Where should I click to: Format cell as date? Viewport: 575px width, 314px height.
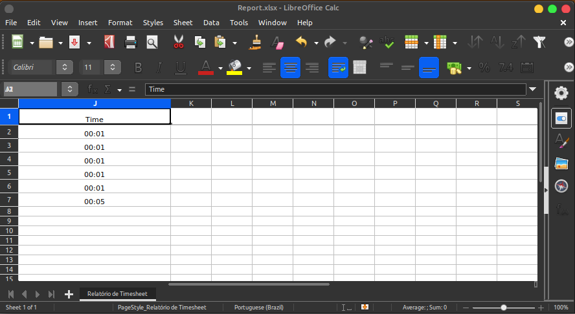click(527, 68)
